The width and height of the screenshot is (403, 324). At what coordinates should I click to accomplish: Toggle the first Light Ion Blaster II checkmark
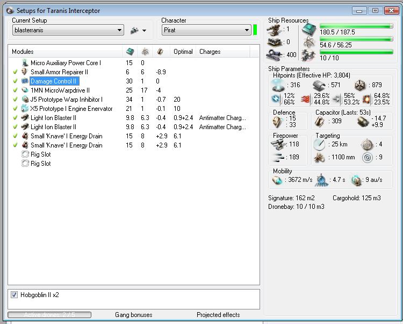(15, 118)
